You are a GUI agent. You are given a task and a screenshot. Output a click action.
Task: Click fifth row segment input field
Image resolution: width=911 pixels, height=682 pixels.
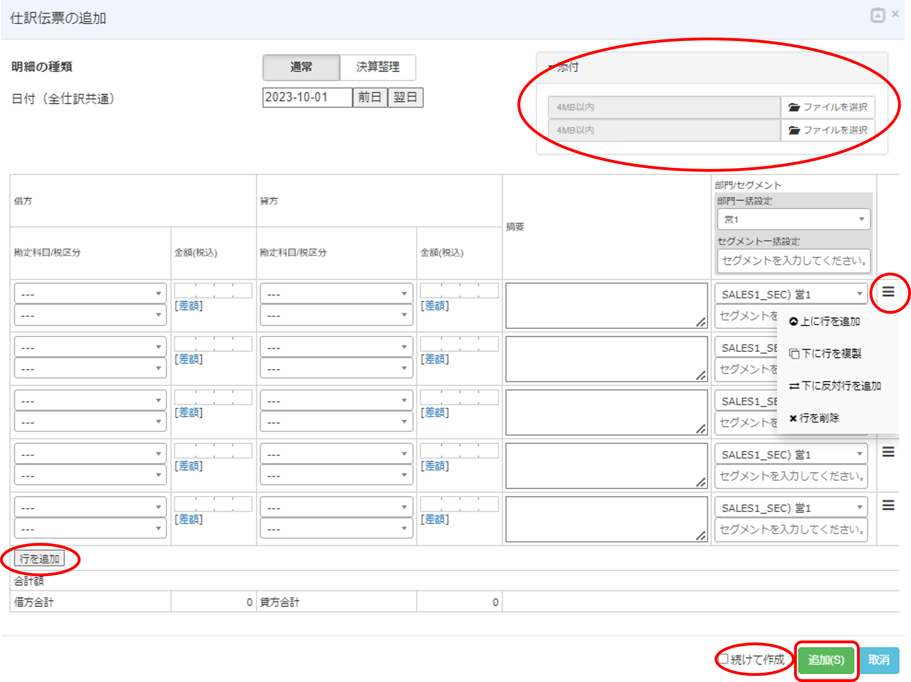[x=791, y=530]
